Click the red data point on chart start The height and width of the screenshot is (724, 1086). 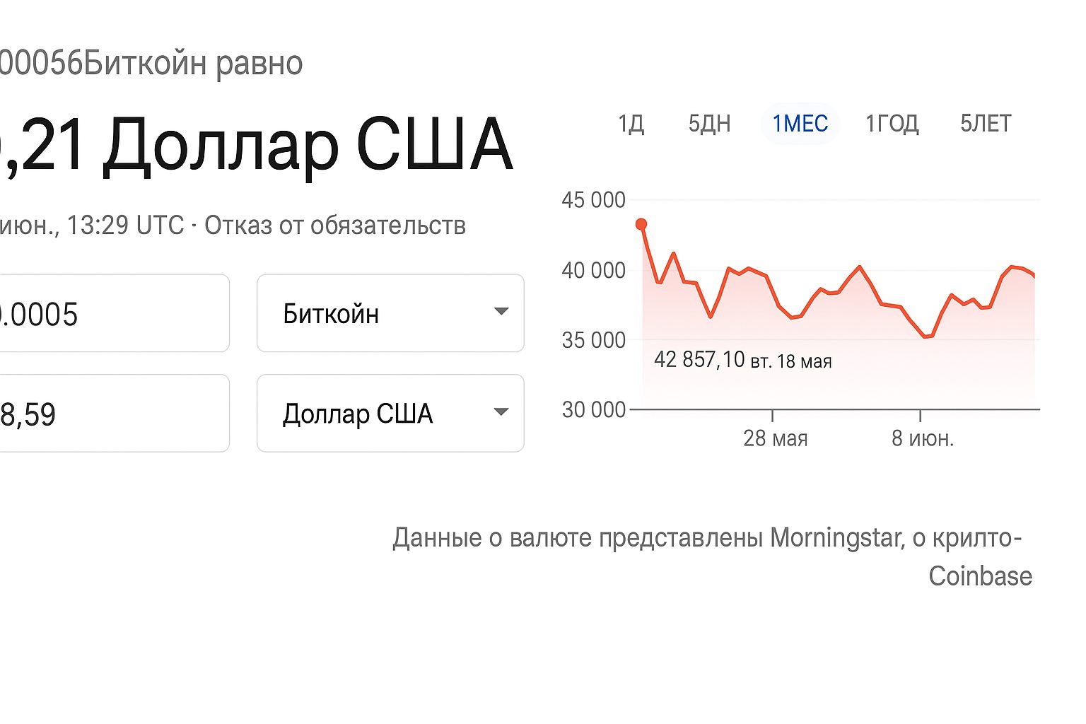point(641,224)
